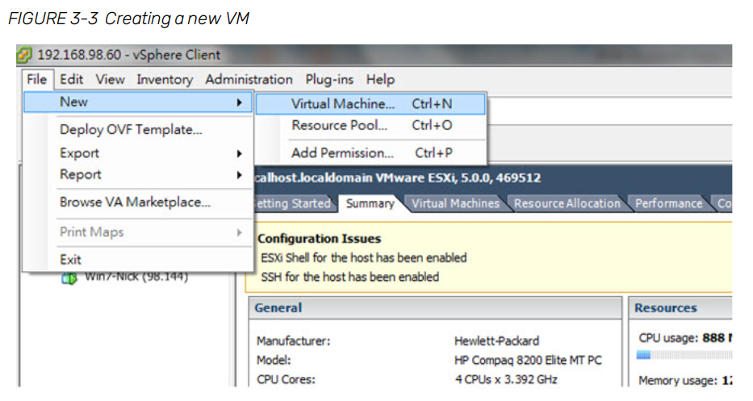Expand the Report submenu arrow
Image resolution: width=753 pixels, height=401 pixels.
click(x=239, y=175)
